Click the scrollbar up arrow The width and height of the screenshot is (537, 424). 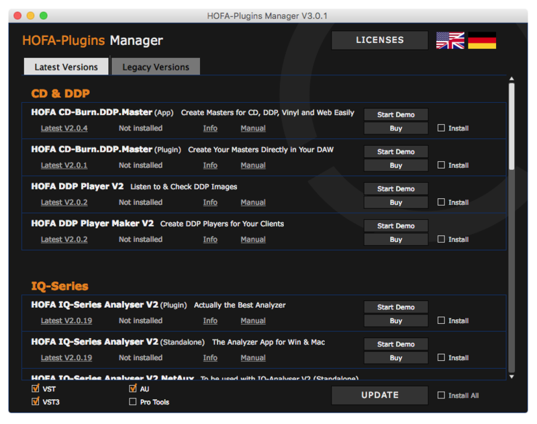point(511,79)
